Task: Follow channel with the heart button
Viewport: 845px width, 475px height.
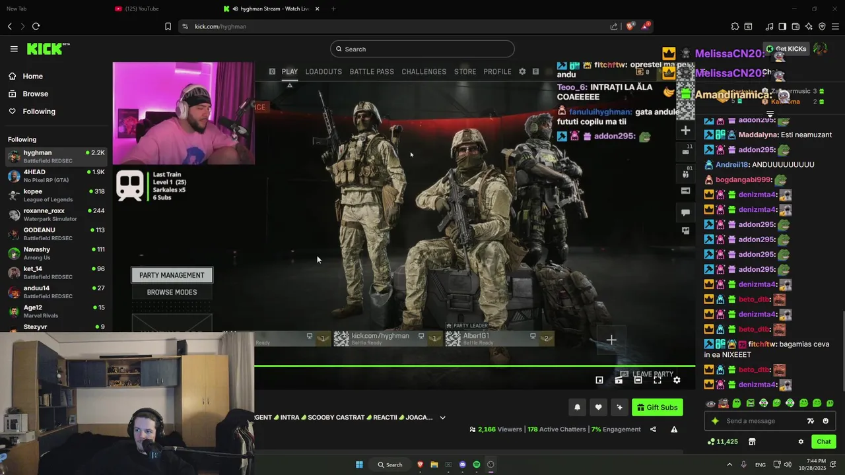Action: (598, 407)
